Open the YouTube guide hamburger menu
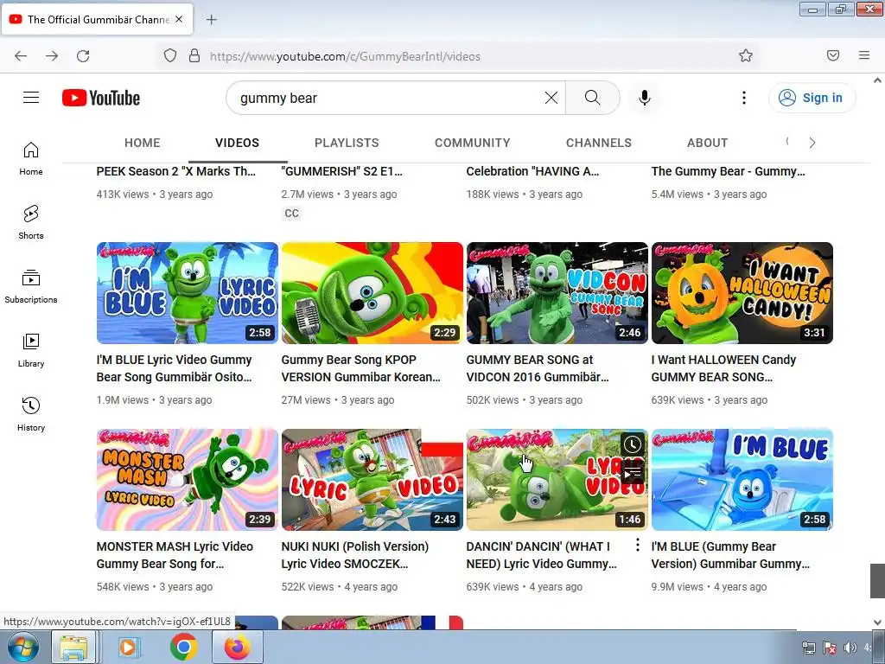885x664 pixels. 31,98
